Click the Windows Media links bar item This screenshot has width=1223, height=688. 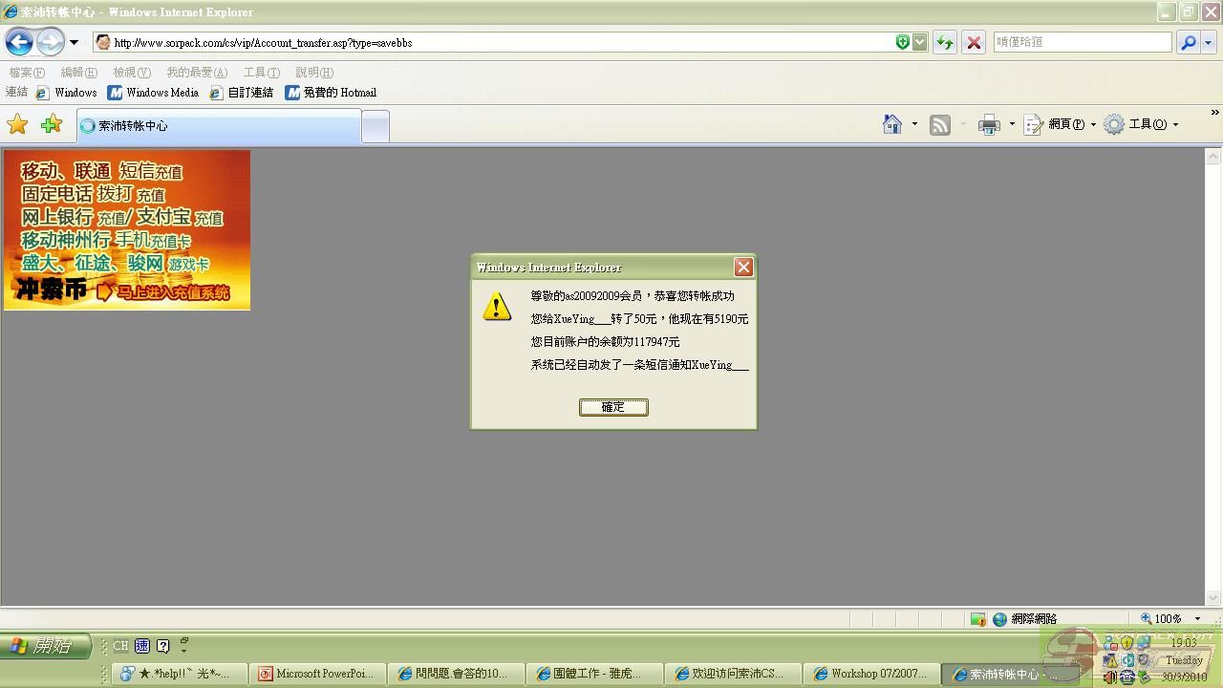[x=153, y=93]
